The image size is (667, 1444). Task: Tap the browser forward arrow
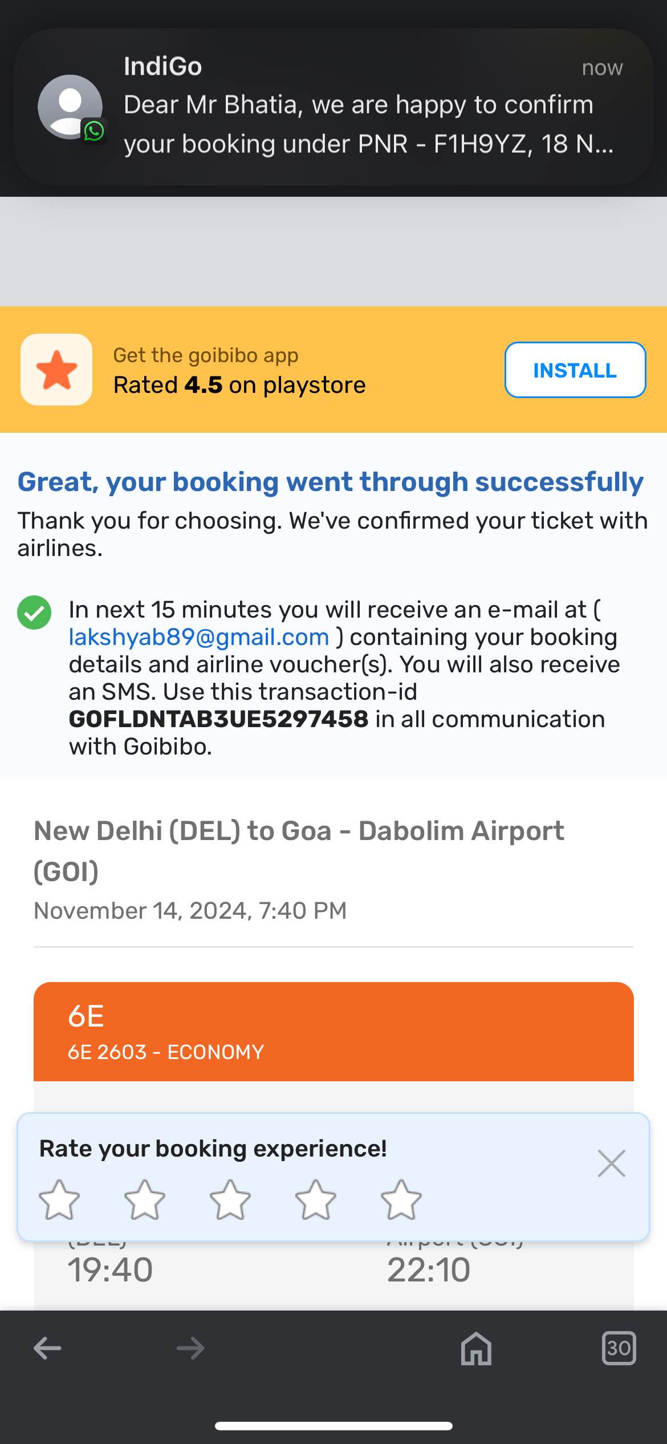pos(190,1348)
